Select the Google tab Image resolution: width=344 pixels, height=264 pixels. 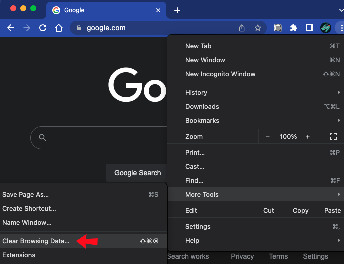tap(106, 10)
